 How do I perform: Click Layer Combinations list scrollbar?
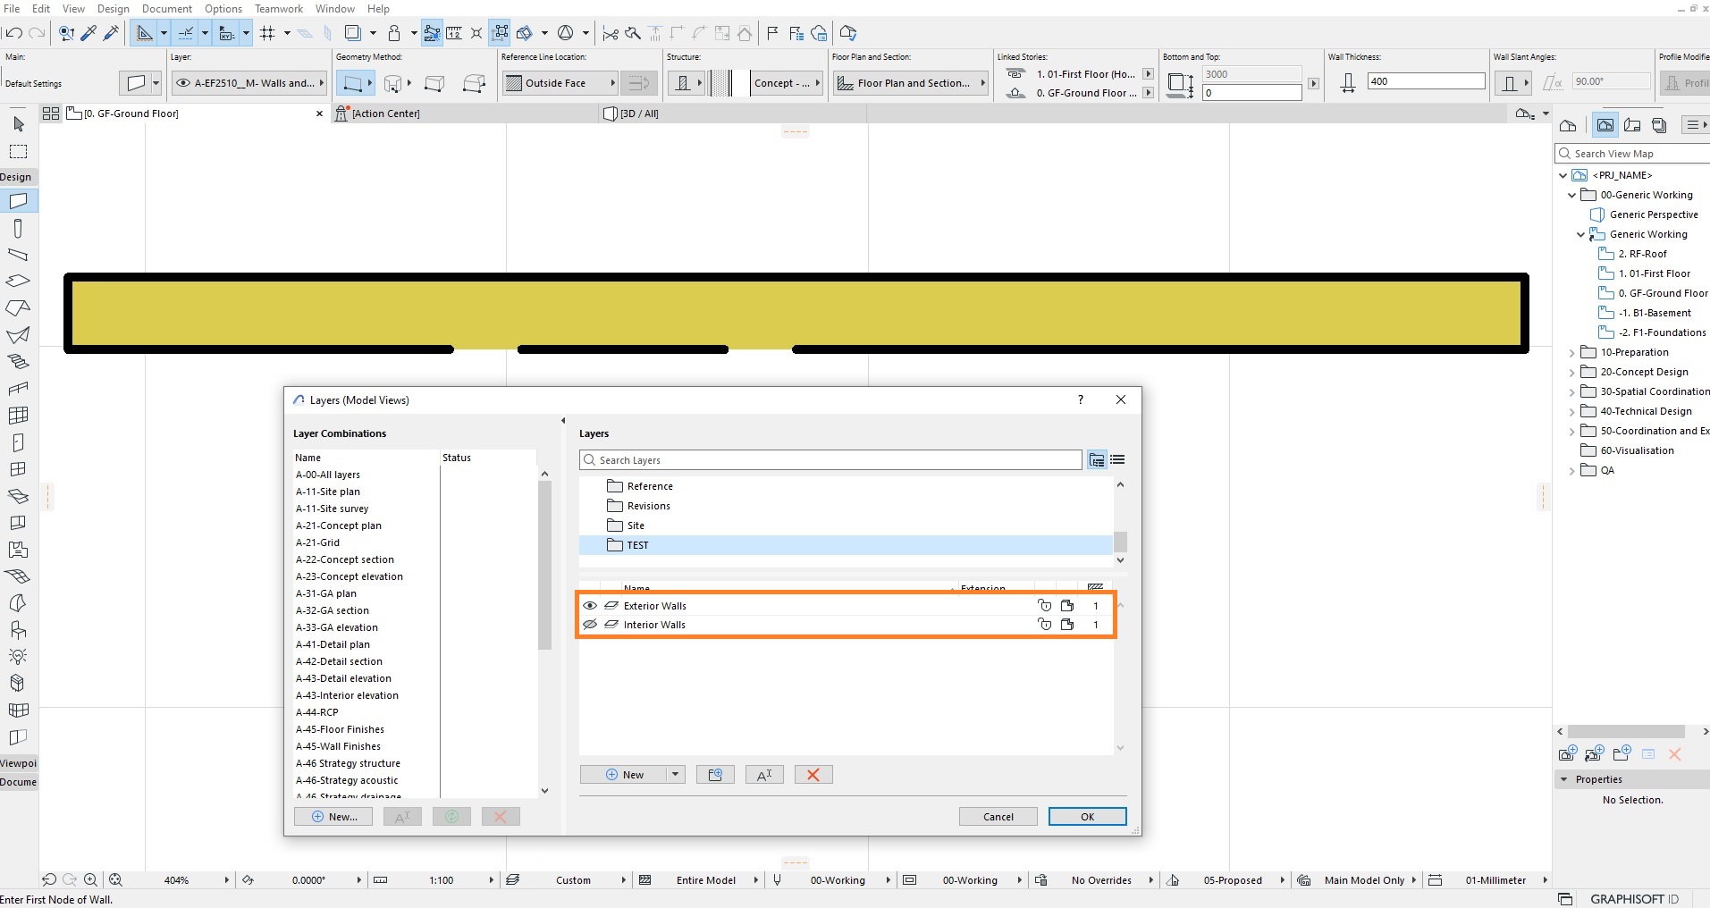(544, 565)
